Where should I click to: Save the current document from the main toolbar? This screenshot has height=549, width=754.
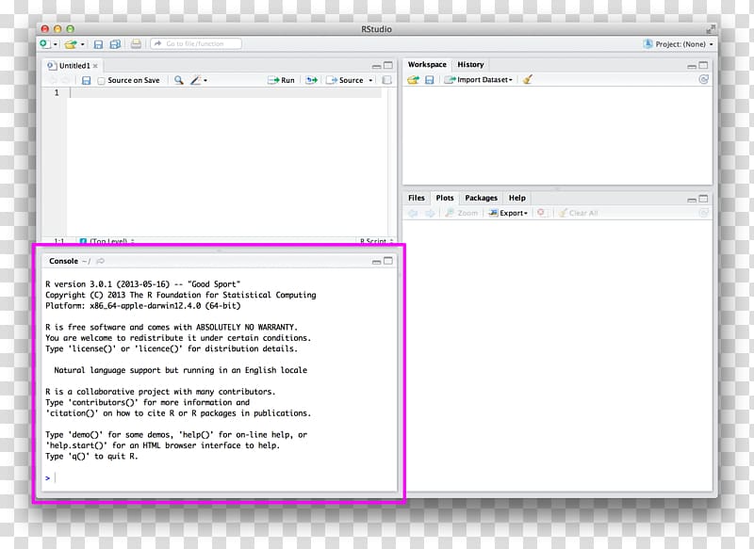tap(98, 44)
